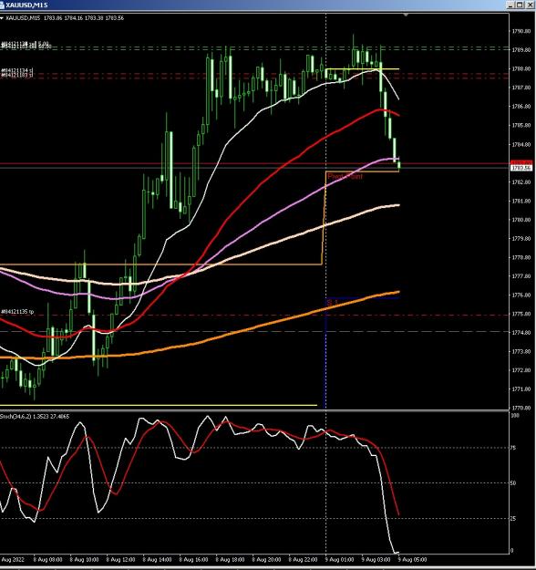
Task: Toggle the one-click trading arrow beside XAUUSD,M15
Action: pos(2,18)
